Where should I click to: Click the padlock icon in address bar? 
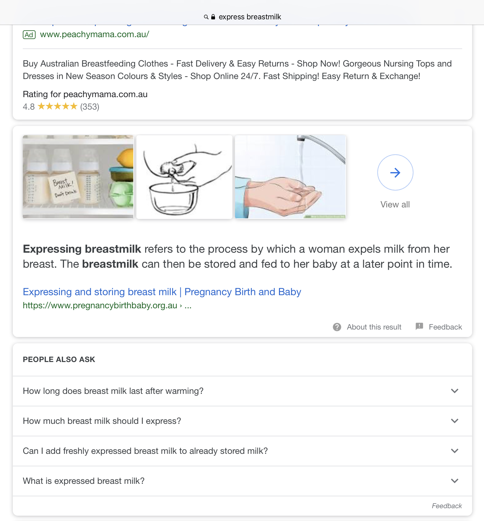(213, 17)
